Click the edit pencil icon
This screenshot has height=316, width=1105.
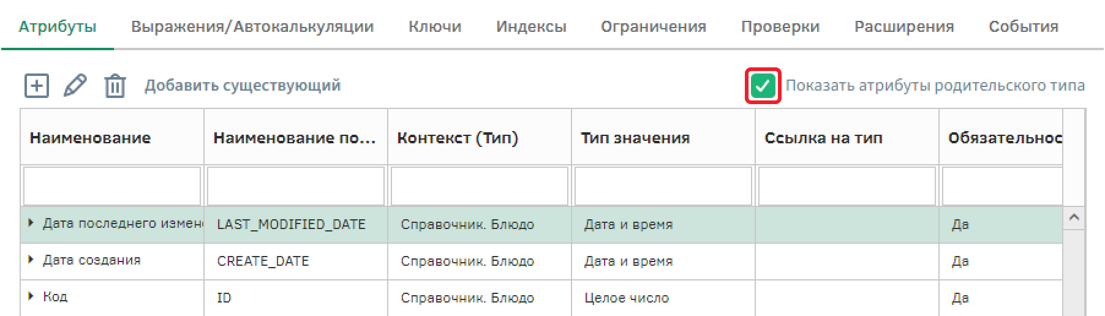click(75, 86)
